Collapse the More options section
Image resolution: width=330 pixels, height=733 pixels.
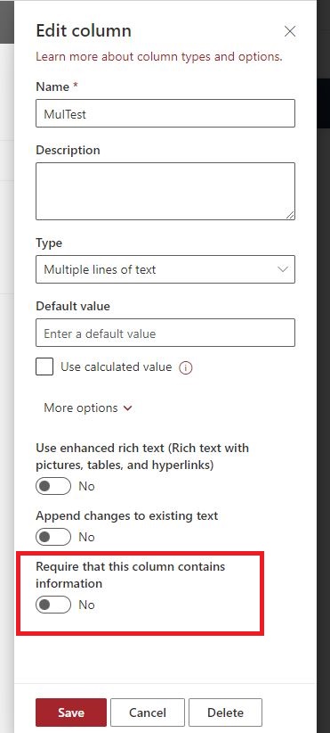(x=88, y=408)
